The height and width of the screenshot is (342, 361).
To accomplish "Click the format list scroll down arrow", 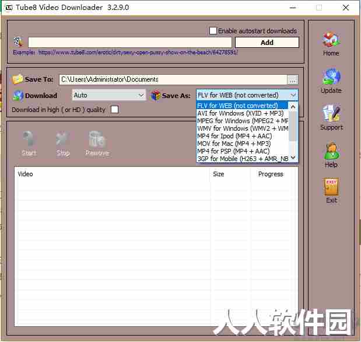I will click(x=293, y=158).
